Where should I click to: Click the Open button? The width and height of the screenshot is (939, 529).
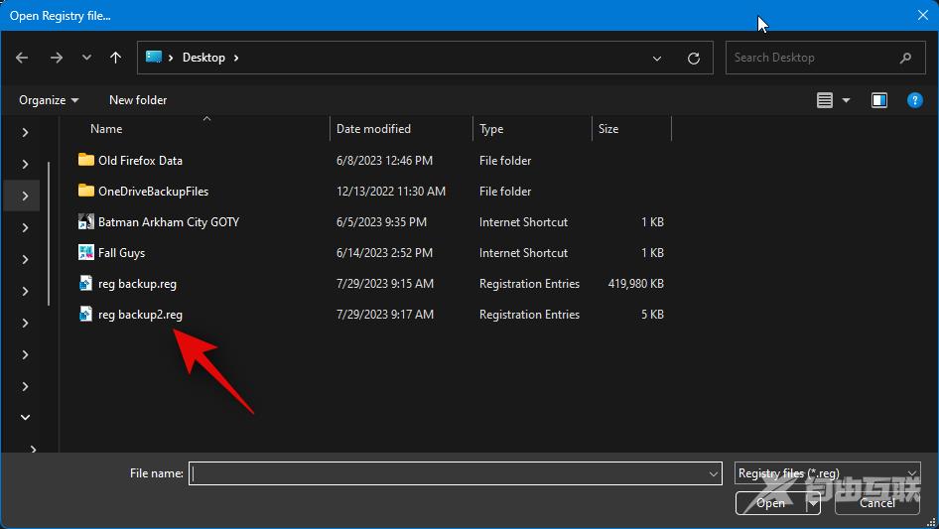[x=770, y=503]
